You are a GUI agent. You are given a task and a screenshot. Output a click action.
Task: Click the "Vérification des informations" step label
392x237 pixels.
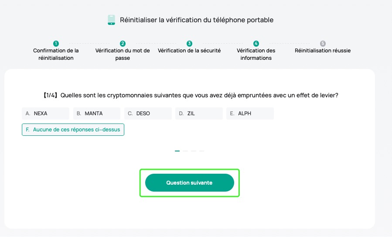click(x=256, y=54)
